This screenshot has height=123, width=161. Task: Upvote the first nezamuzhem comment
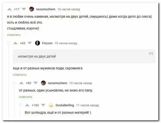(10, 9)
